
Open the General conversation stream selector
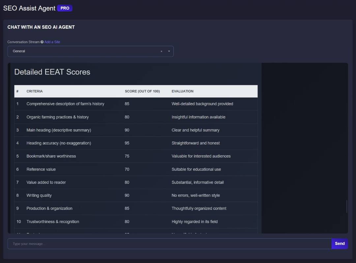(90, 51)
